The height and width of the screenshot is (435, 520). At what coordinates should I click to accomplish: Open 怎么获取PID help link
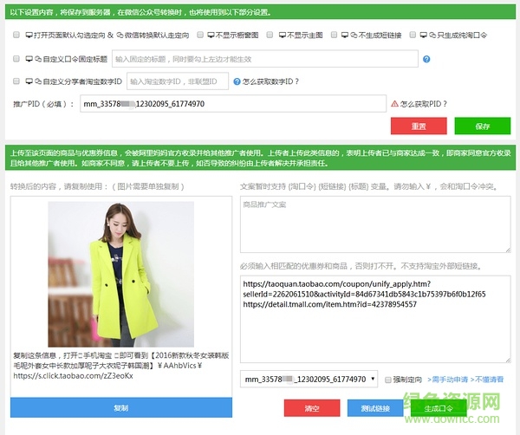[424, 104]
